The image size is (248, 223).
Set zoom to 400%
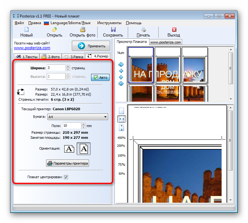point(121,138)
